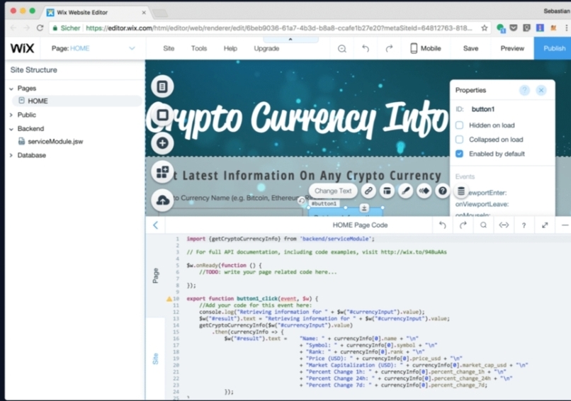
Task: Open the Background tool square icon
Action: click(162, 115)
